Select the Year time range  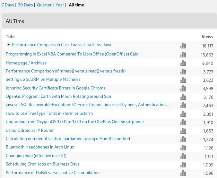pyautogui.click(x=60, y=5)
